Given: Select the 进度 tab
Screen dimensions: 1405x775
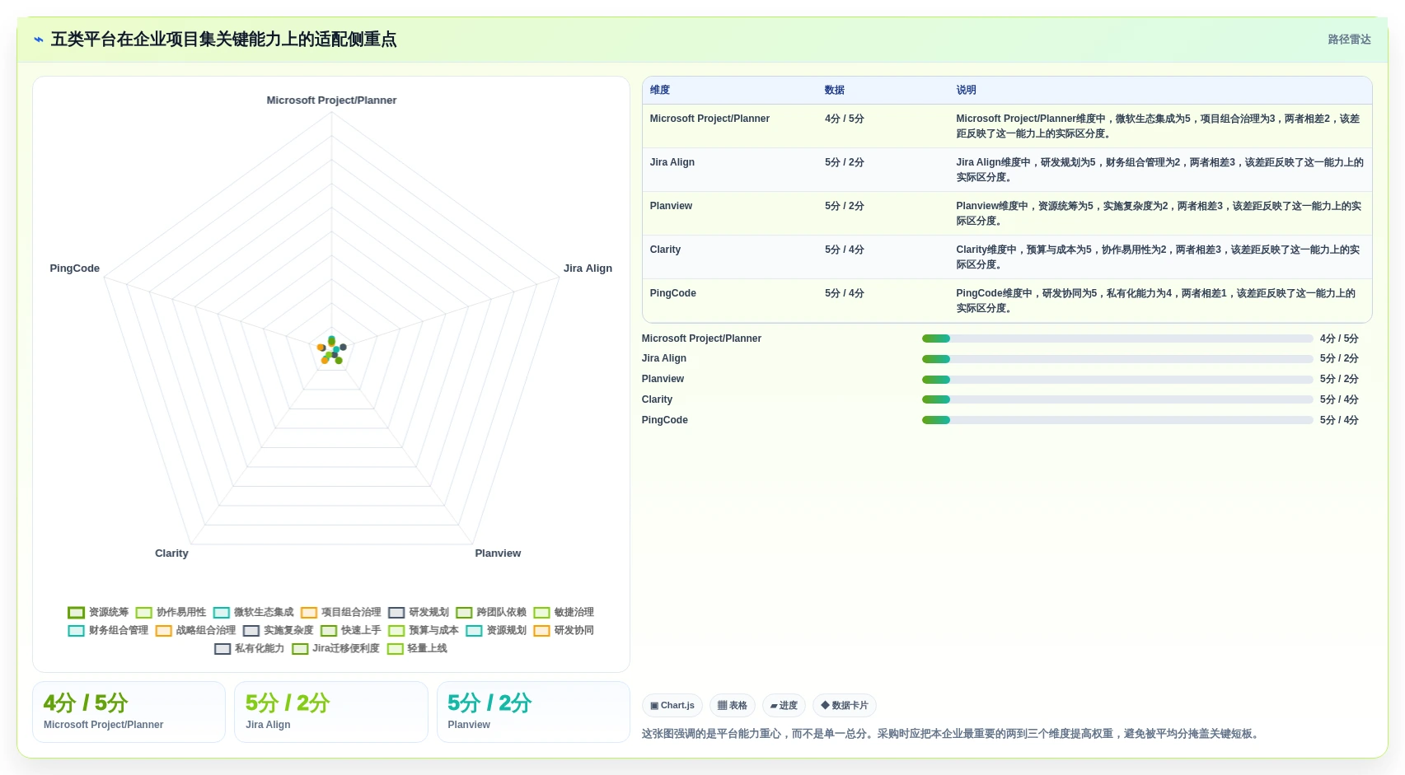Looking at the screenshot, I should point(784,705).
